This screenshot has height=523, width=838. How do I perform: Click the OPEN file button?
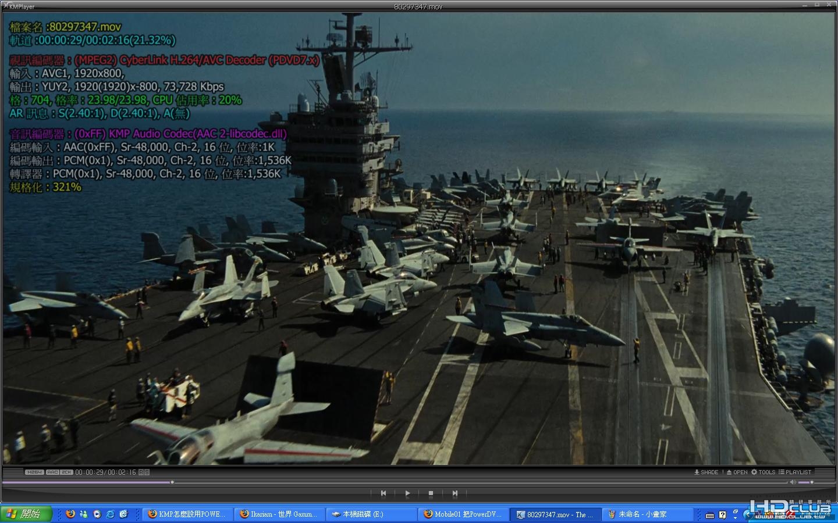(737, 472)
